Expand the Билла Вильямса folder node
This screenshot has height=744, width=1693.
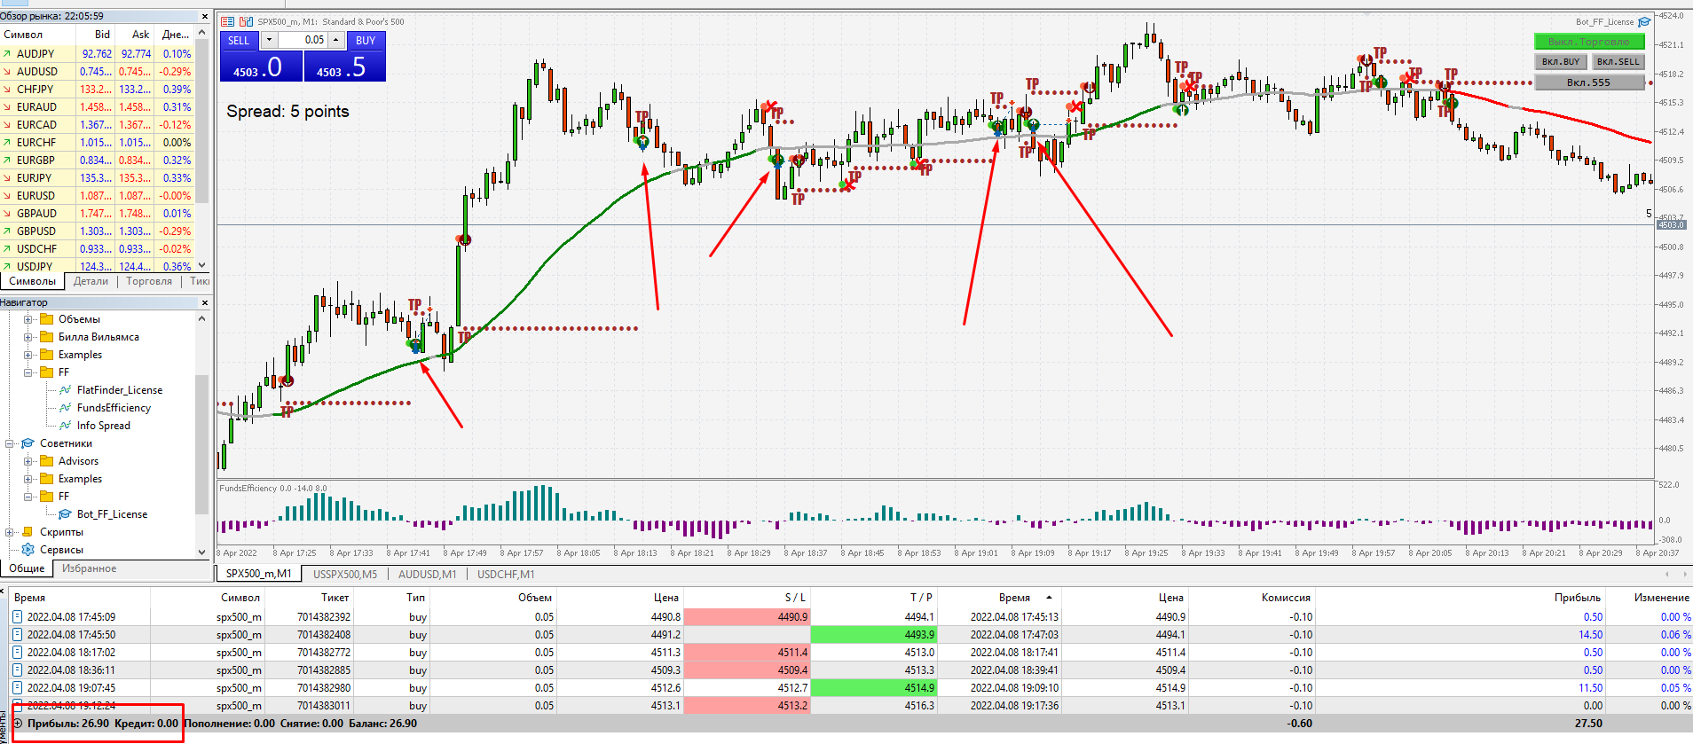(x=28, y=337)
